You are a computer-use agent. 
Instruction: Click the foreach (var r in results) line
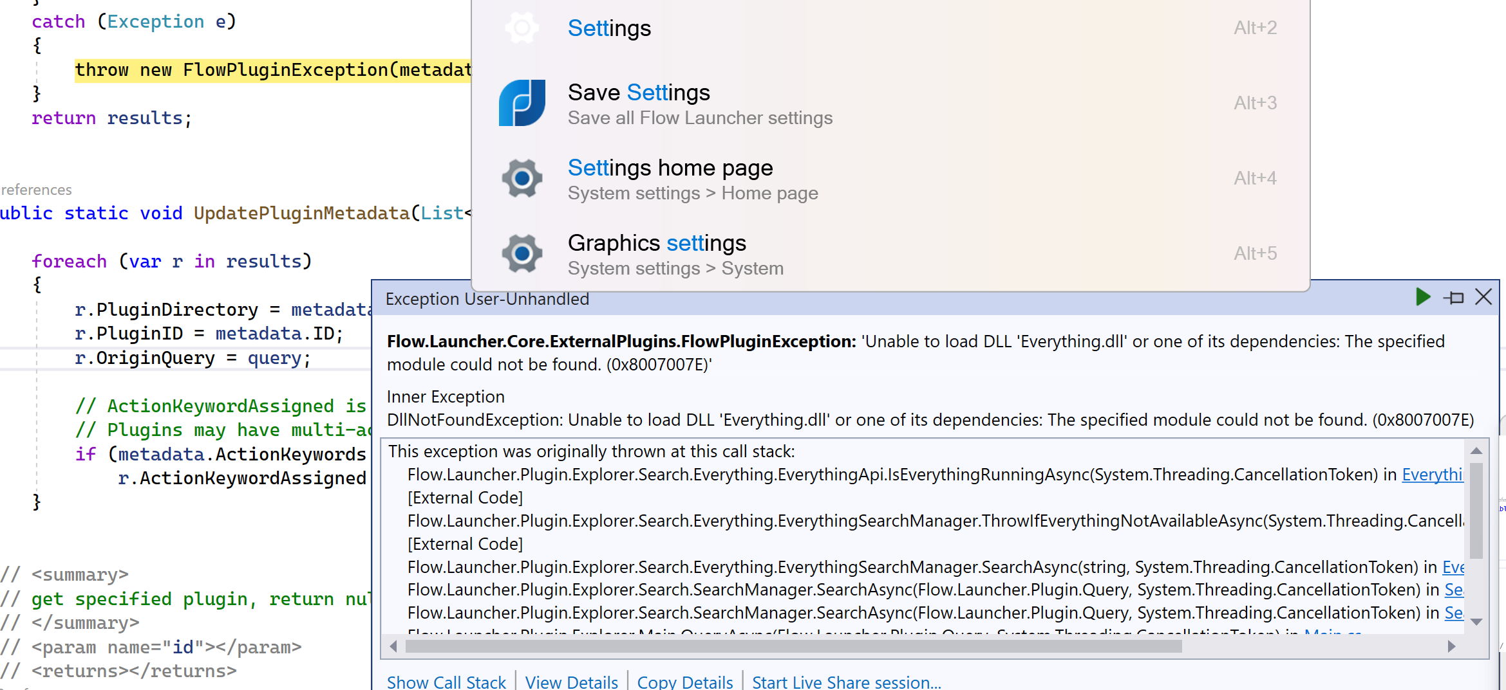click(172, 262)
